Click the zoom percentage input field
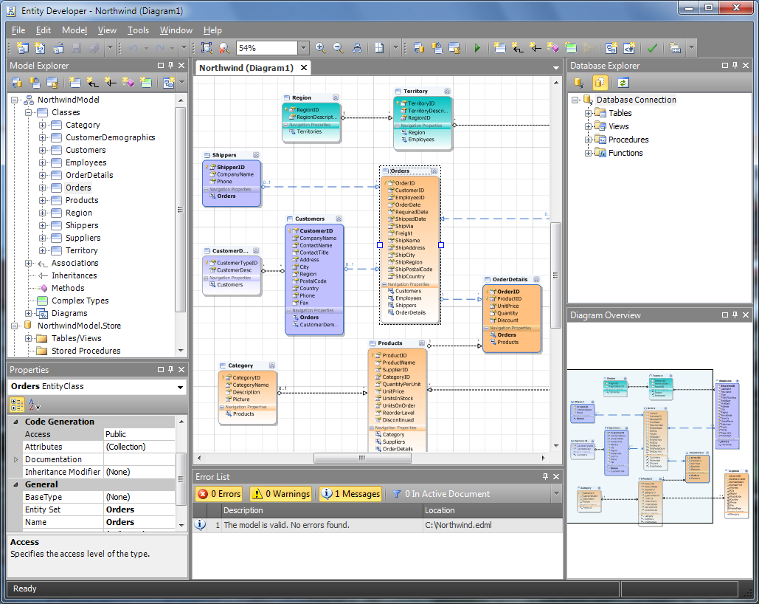 click(267, 48)
